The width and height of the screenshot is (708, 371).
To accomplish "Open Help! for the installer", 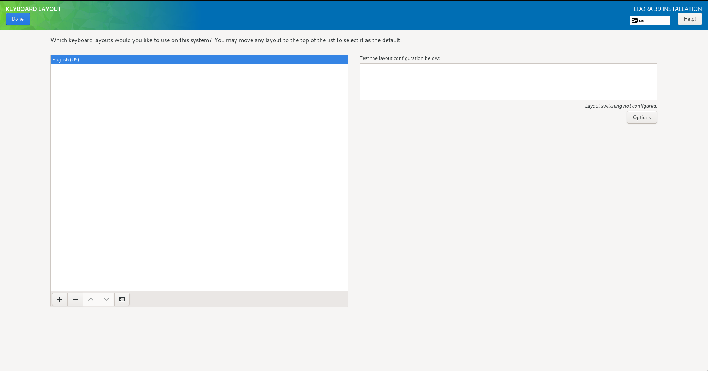I will [689, 19].
